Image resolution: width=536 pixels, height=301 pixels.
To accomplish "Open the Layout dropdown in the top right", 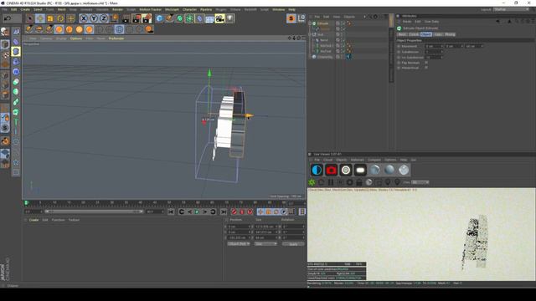I will tap(511, 9).
